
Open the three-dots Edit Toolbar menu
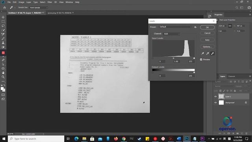(x=3, y=81)
